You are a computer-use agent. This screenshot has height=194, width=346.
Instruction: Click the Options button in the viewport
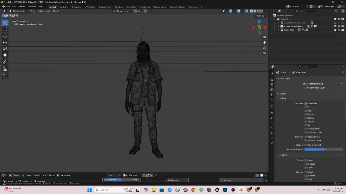(x=261, y=16)
